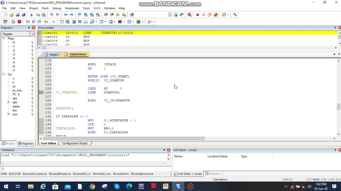Toggle the Command Window toolbar icon
The image size is (341, 191).
point(62,22)
